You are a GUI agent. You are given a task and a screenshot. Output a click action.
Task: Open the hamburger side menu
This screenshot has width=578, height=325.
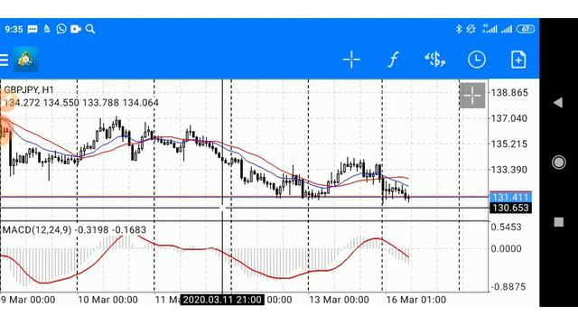point(4,60)
